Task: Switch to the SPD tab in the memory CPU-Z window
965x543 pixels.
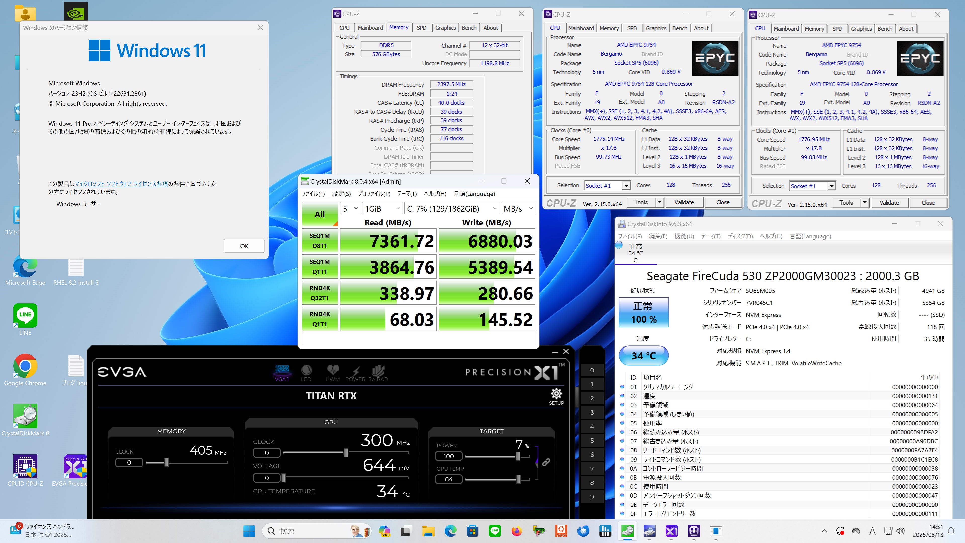Action: pyautogui.click(x=421, y=28)
